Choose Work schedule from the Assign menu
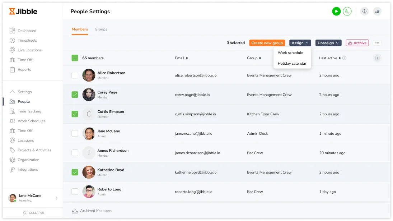The width and height of the screenshot is (393, 221). (290, 53)
